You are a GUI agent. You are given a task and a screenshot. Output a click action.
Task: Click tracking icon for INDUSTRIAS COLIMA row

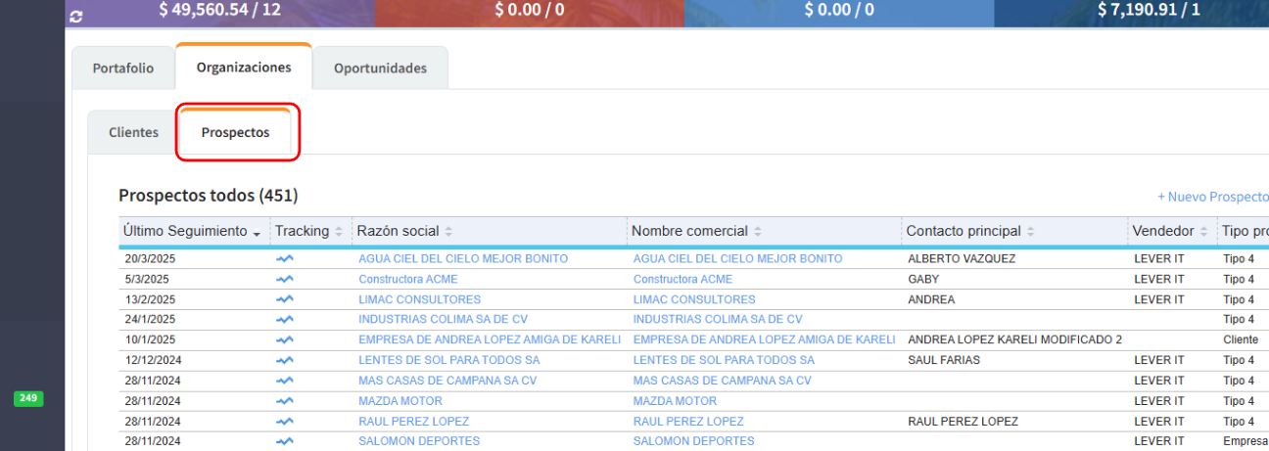point(284,320)
